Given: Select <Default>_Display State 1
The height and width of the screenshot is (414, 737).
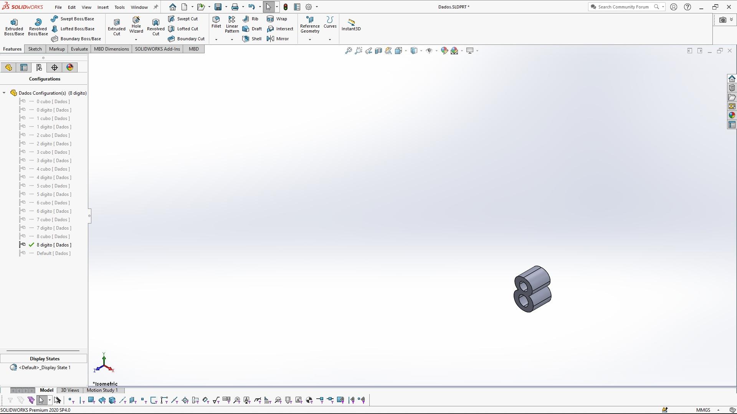Looking at the screenshot, I should point(45,368).
